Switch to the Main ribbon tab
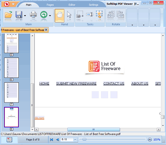The image size is (166, 145). (x=28, y=5)
